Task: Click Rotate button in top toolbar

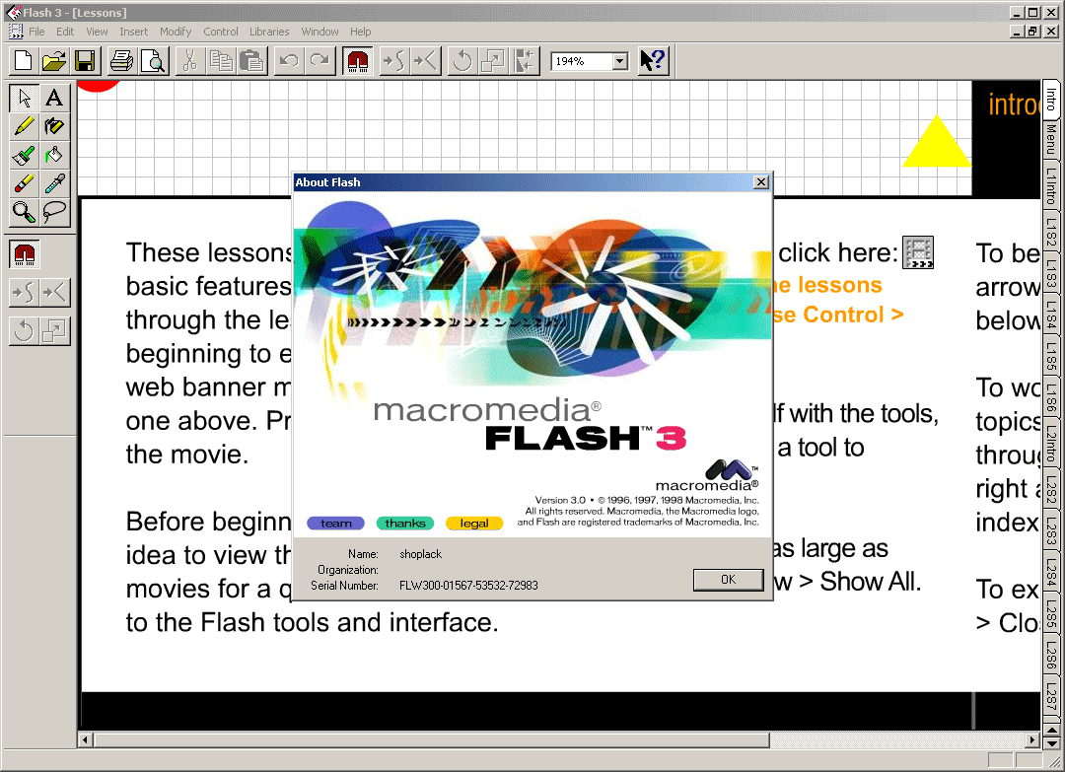Action: 461,61
